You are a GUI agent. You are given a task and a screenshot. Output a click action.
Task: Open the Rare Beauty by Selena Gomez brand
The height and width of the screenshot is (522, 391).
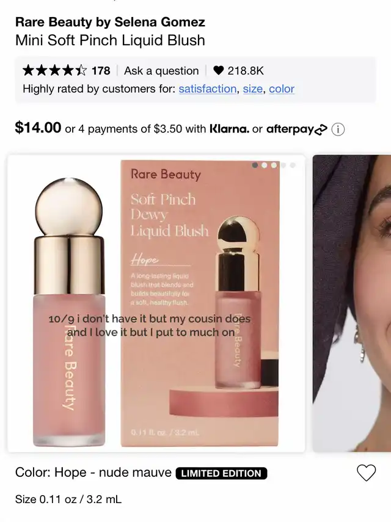(x=110, y=22)
